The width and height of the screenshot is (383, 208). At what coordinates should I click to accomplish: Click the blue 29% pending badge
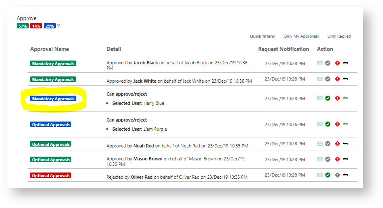point(50,26)
